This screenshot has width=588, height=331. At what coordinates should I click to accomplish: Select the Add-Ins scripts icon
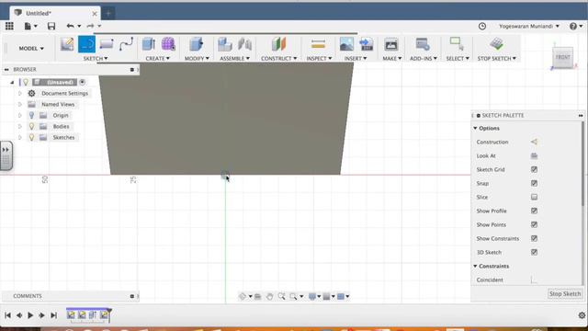[423, 44]
